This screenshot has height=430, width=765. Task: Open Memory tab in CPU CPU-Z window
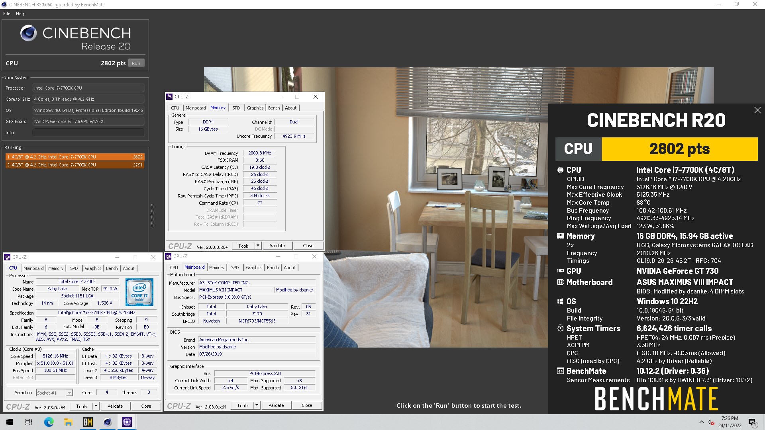[56, 268]
